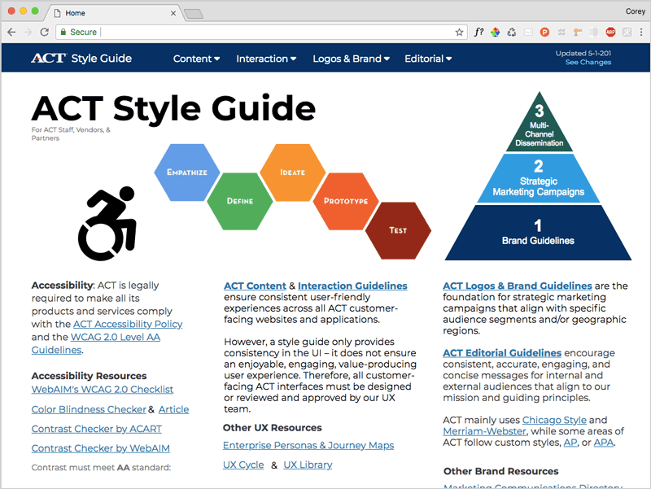The width and height of the screenshot is (651, 489).
Task: Click the ACT logo in the navbar
Action: click(x=49, y=58)
